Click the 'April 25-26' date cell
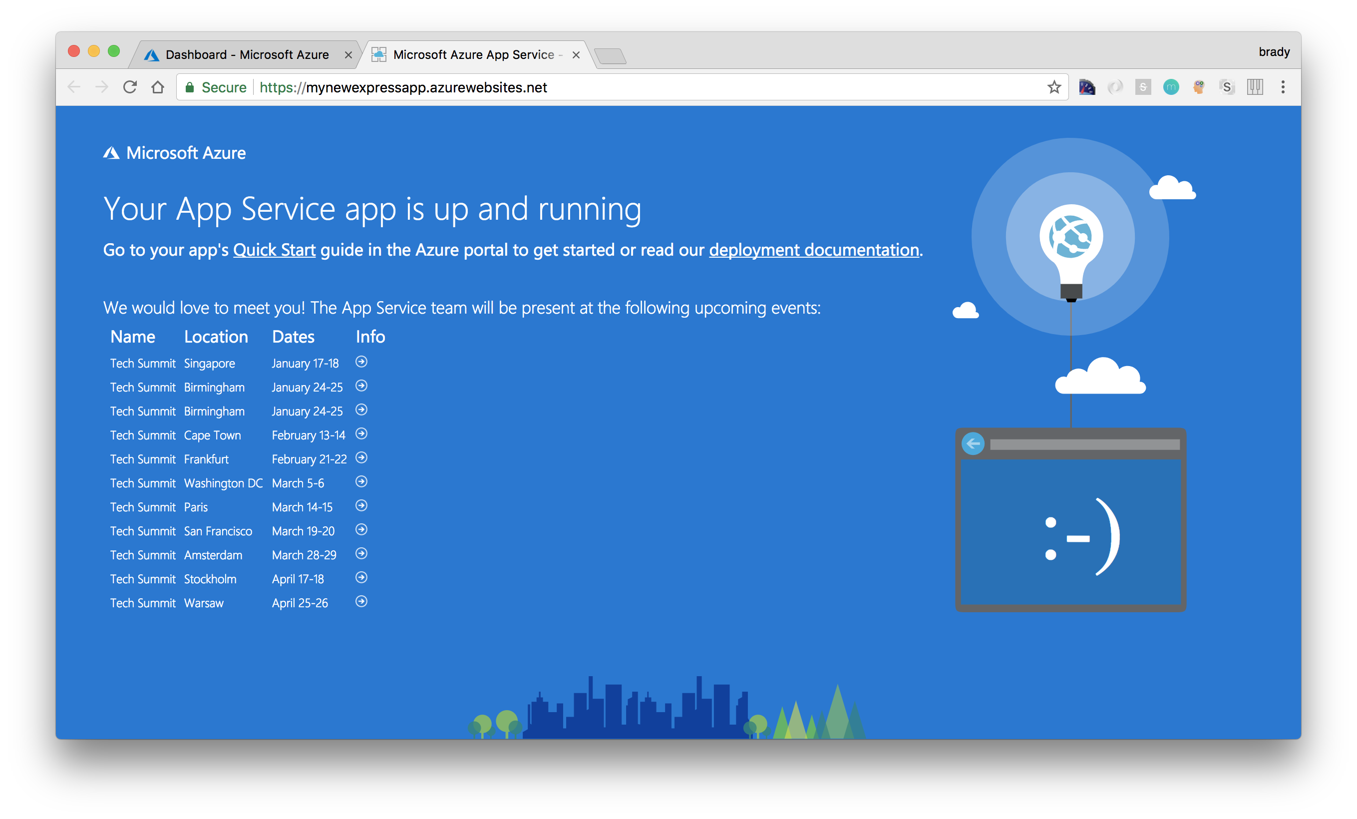 [300, 603]
